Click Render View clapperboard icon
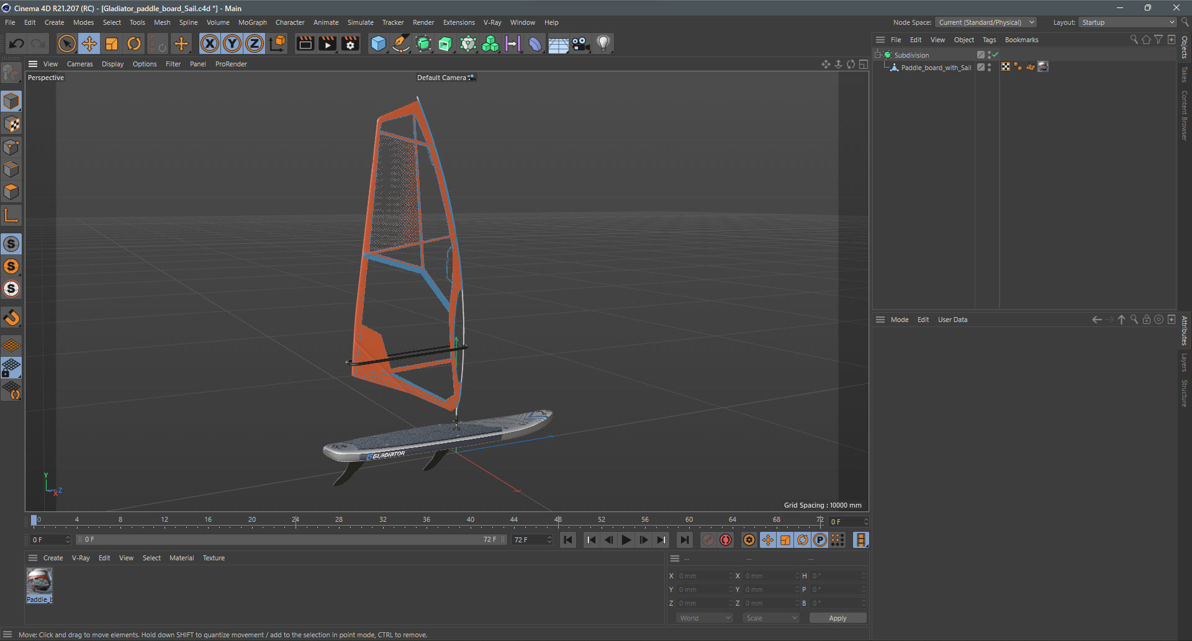The height and width of the screenshot is (641, 1192). tap(305, 43)
